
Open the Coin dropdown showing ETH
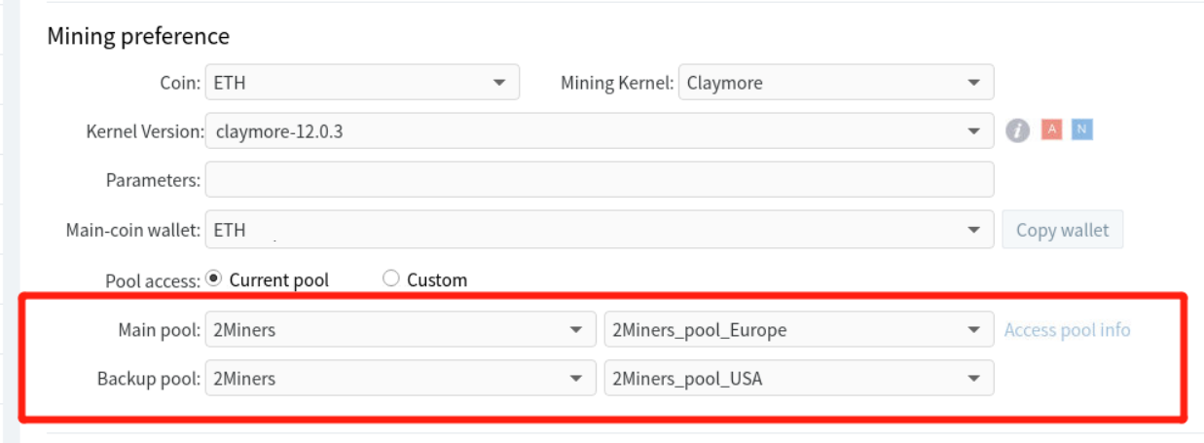point(362,83)
